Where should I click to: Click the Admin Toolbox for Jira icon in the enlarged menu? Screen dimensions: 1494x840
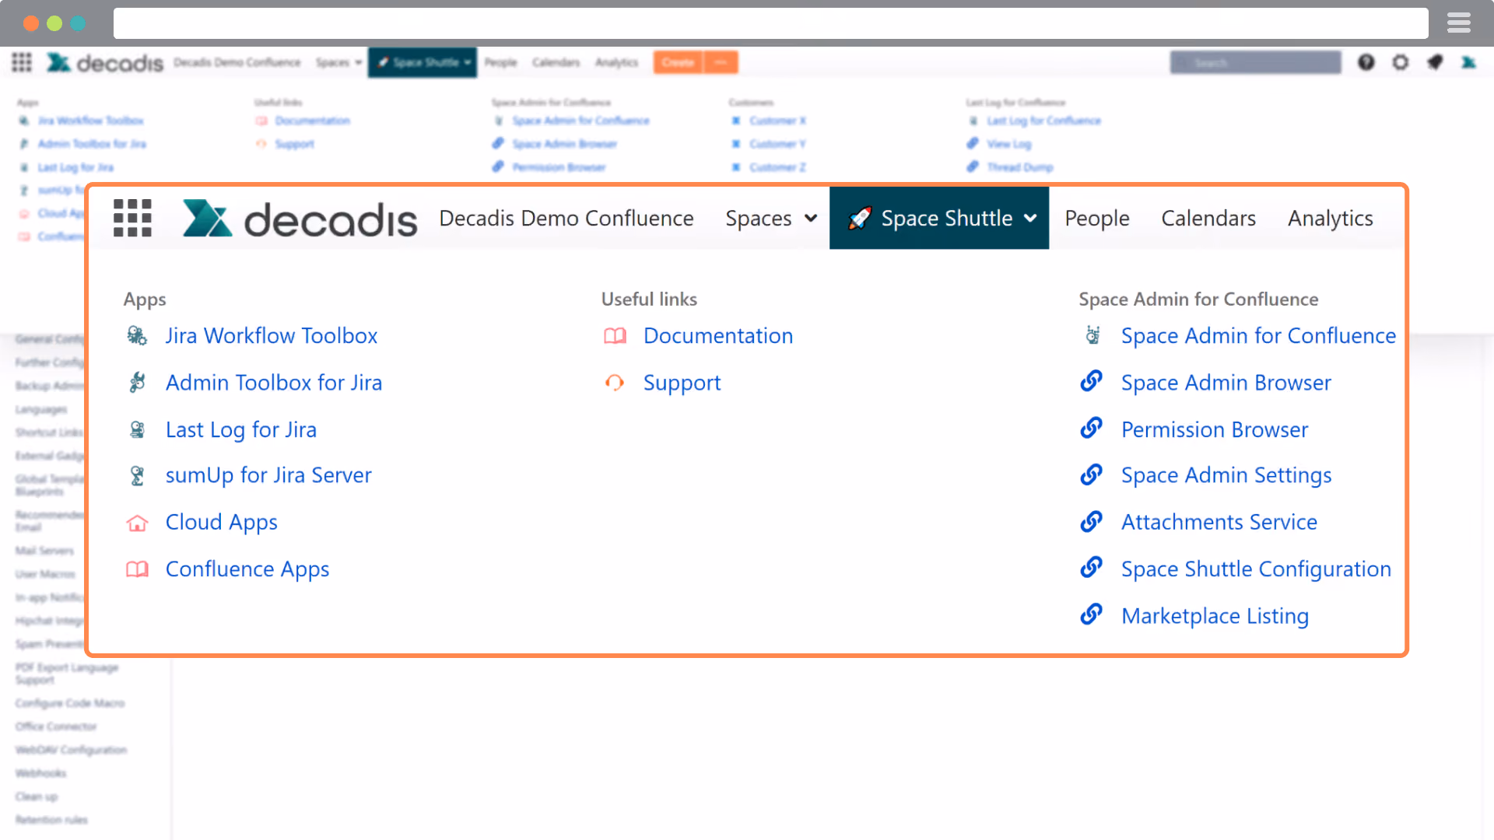tap(137, 383)
